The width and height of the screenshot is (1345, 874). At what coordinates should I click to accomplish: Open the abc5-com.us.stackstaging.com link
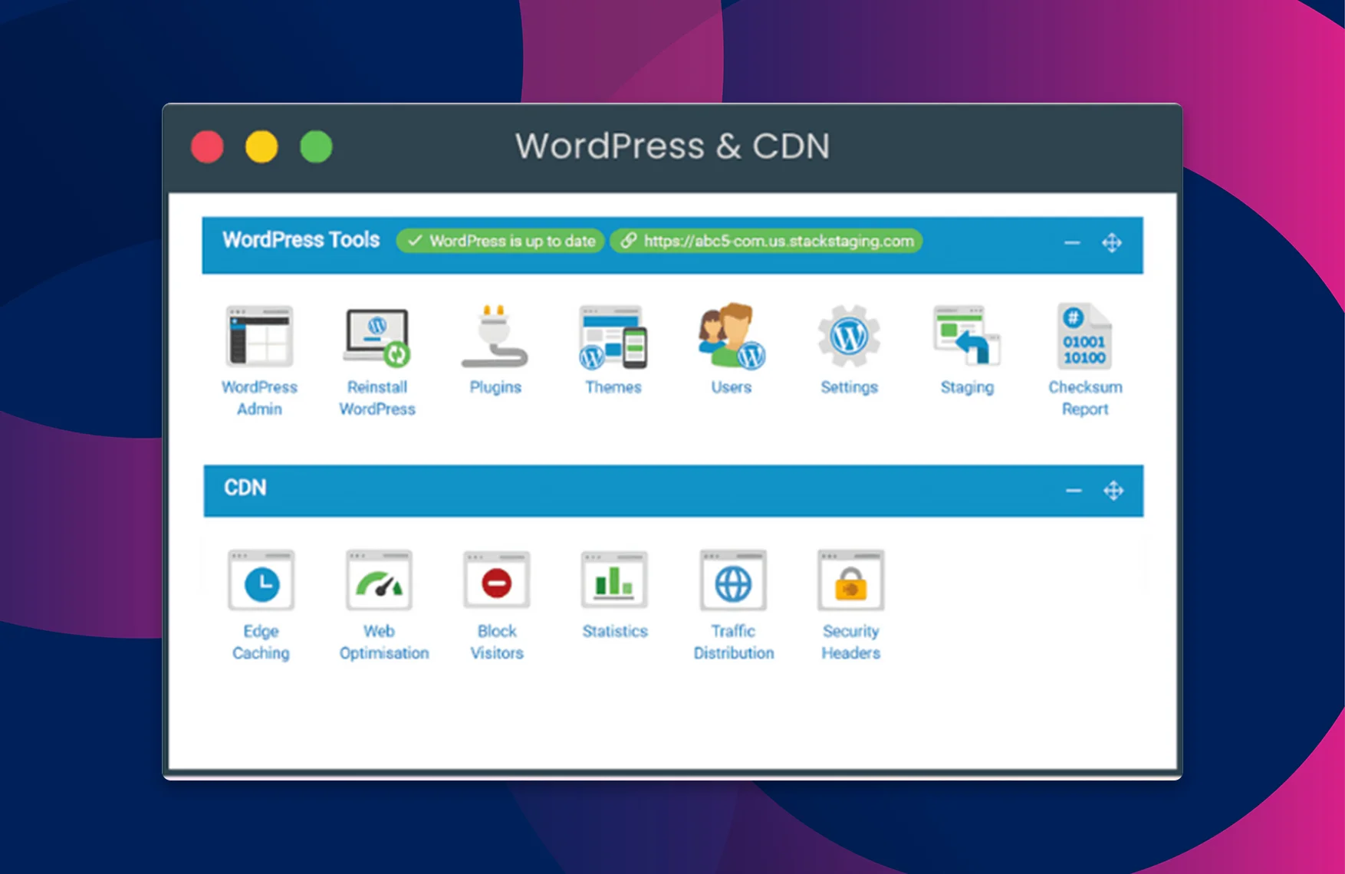click(x=767, y=241)
